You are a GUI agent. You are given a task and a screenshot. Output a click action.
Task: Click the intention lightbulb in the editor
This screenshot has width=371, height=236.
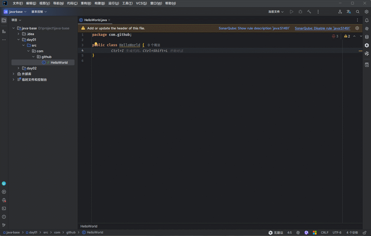96,44
